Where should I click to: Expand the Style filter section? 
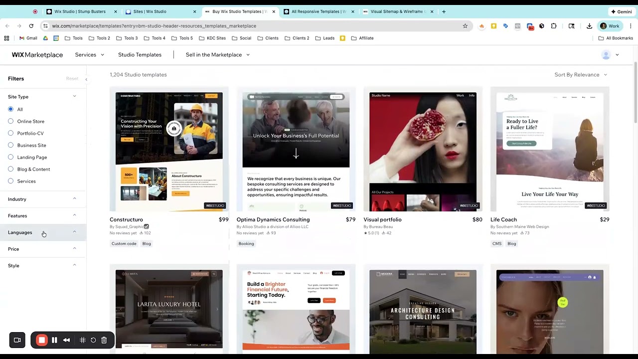point(43,265)
